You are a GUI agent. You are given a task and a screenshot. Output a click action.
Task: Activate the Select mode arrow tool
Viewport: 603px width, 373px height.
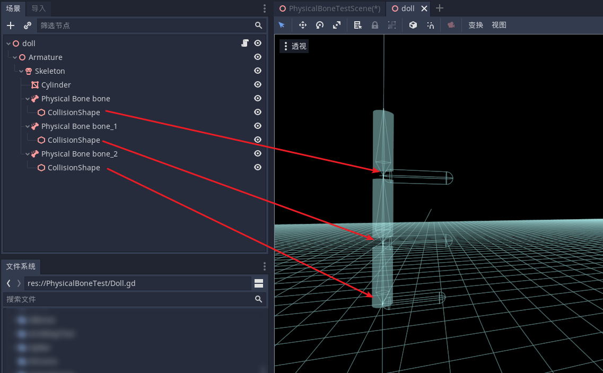[282, 25]
